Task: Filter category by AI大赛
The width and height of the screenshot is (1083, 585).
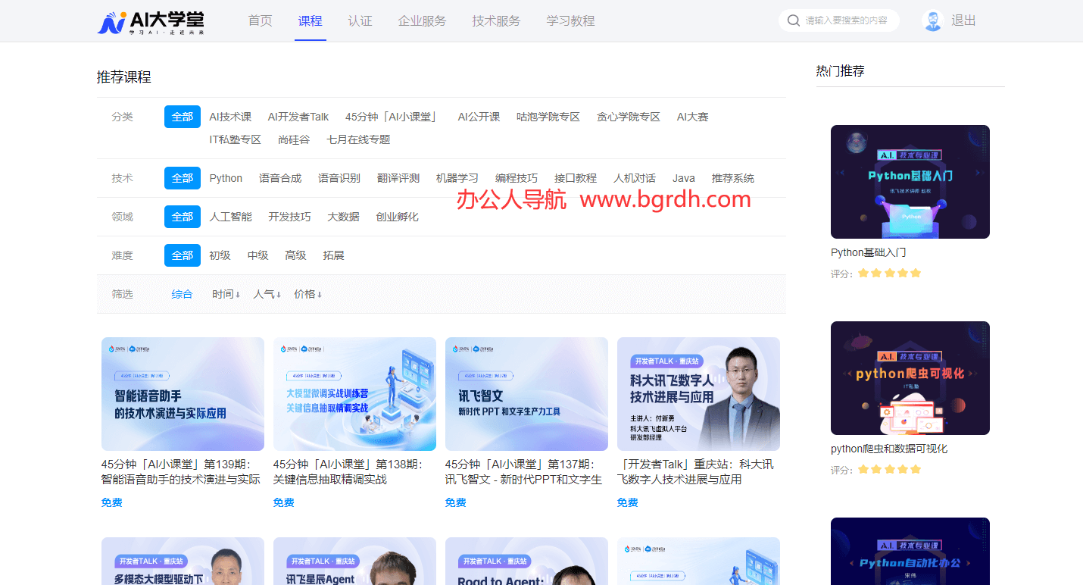Action: (692, 117)
